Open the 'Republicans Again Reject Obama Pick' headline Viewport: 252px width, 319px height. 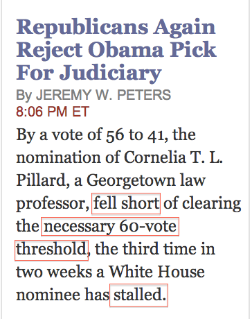point(116,50)
